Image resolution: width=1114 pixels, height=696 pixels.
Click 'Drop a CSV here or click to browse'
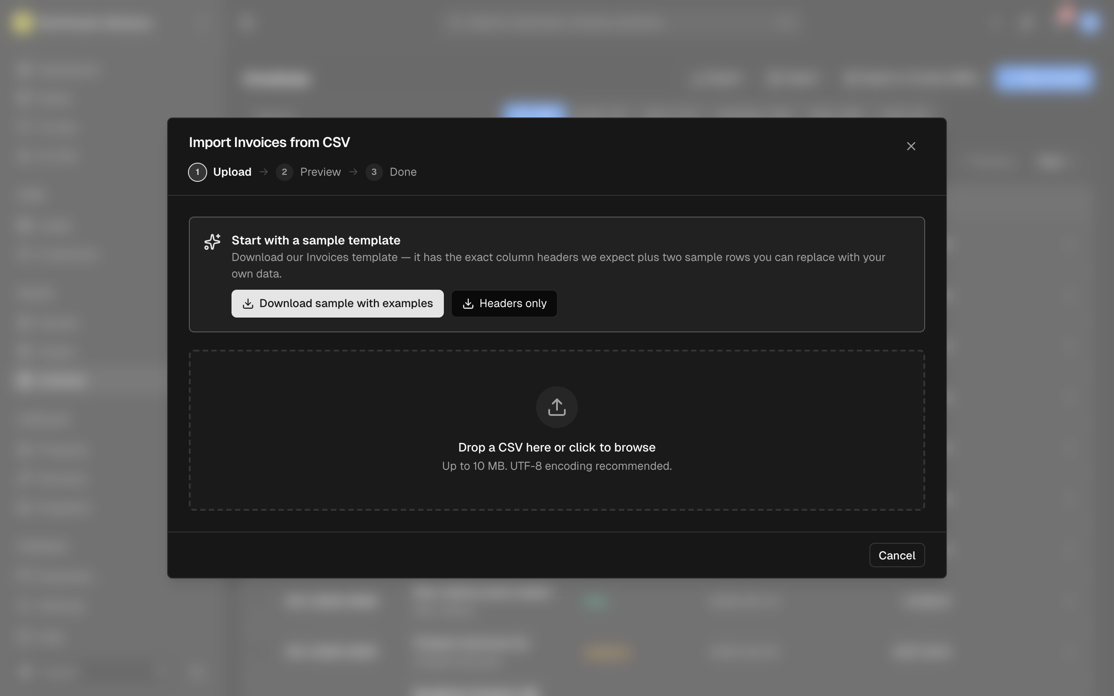[x=557, y=448]
